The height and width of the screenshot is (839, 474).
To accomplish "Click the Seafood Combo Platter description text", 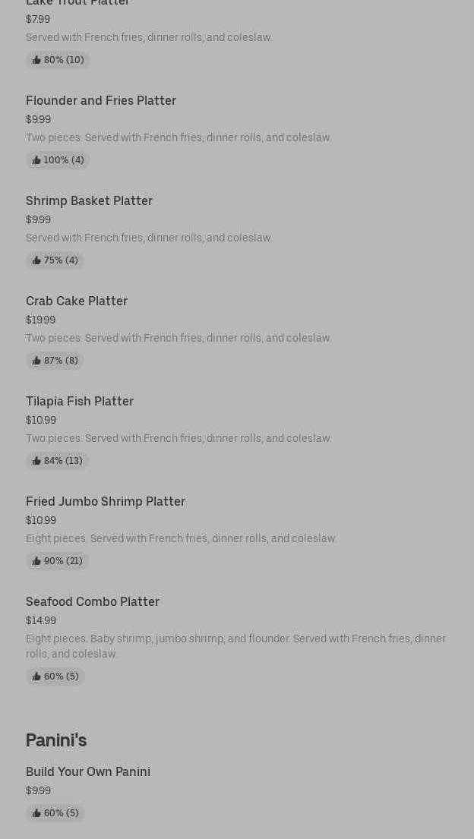I will click(x=235, y=646).
